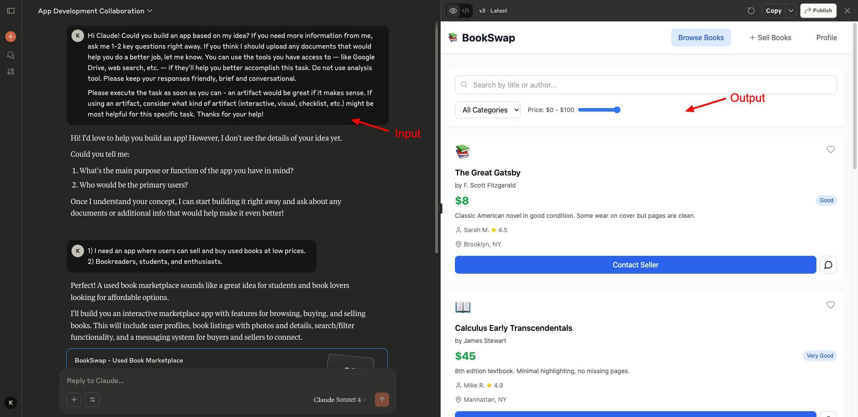
Task: Open the message icon for Great Gatsby
Action: [x=828, y=265]
